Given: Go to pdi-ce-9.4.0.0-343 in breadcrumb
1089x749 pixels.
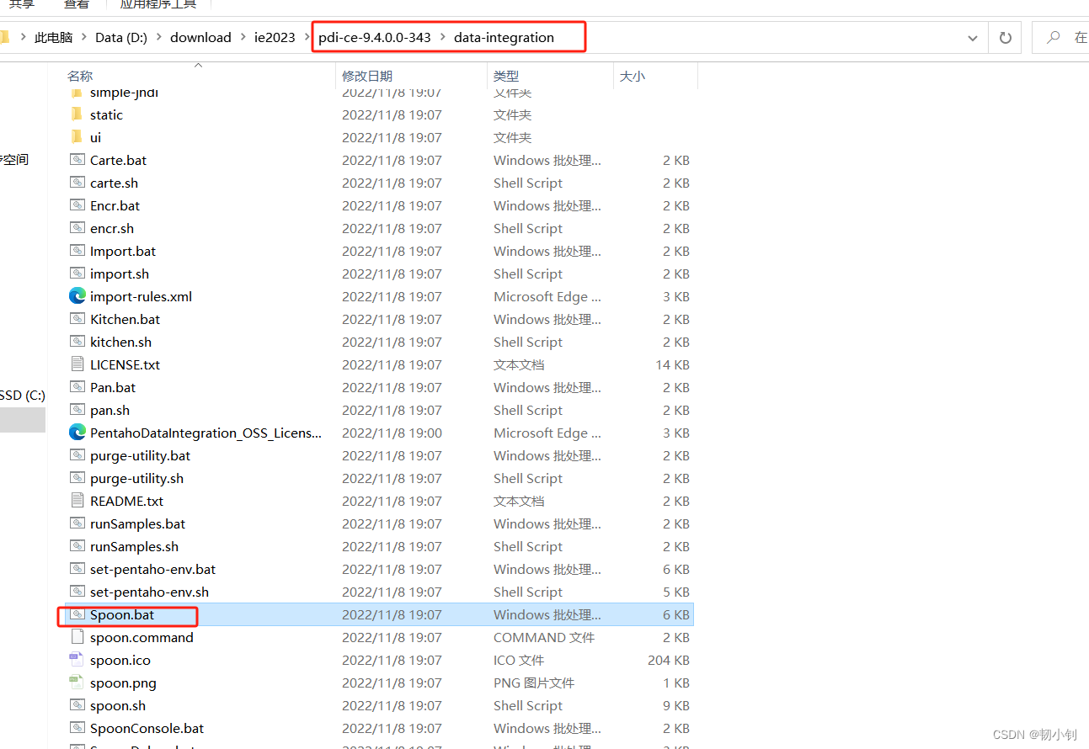Looking at the screenshot, I should coord(375,38).
